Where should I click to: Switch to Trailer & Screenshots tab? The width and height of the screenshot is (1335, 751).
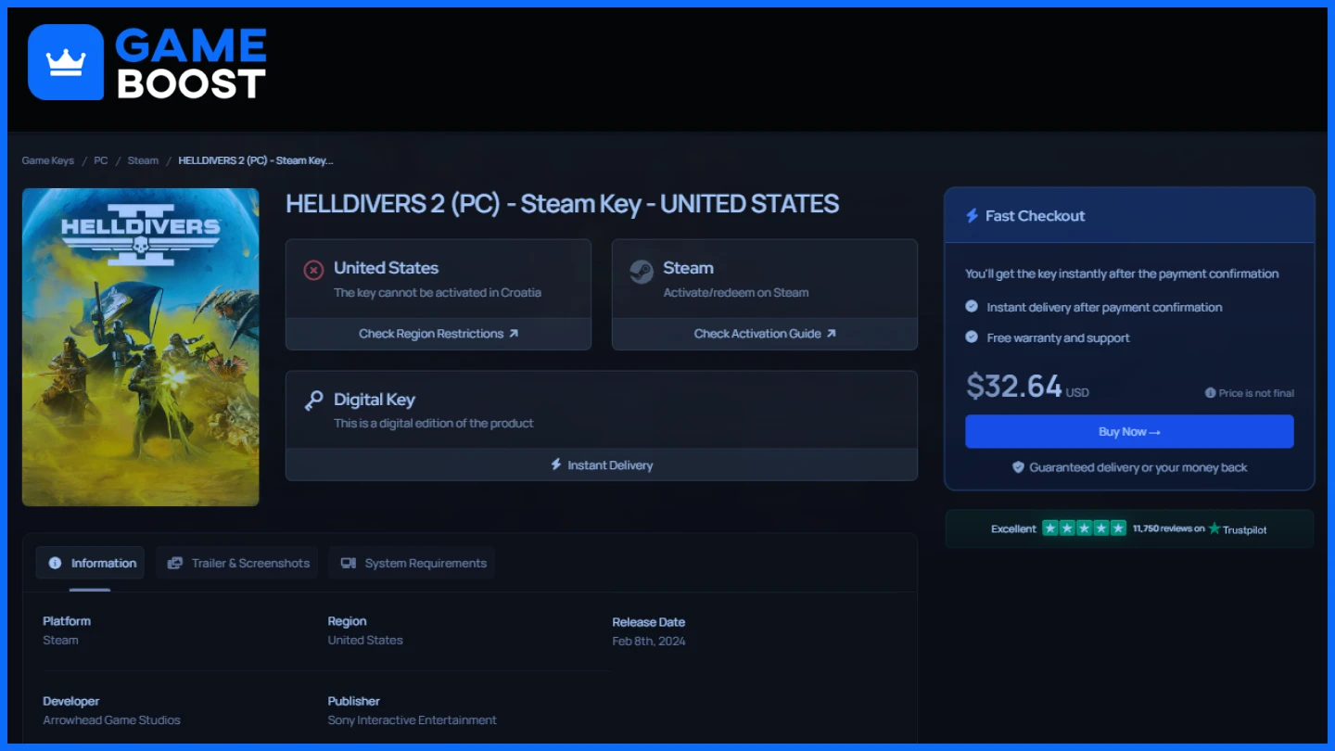pyautogui.click(x=237, y=563)
